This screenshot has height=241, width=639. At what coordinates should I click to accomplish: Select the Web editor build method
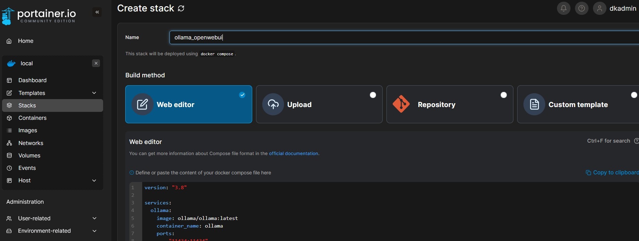coord(189,104)
